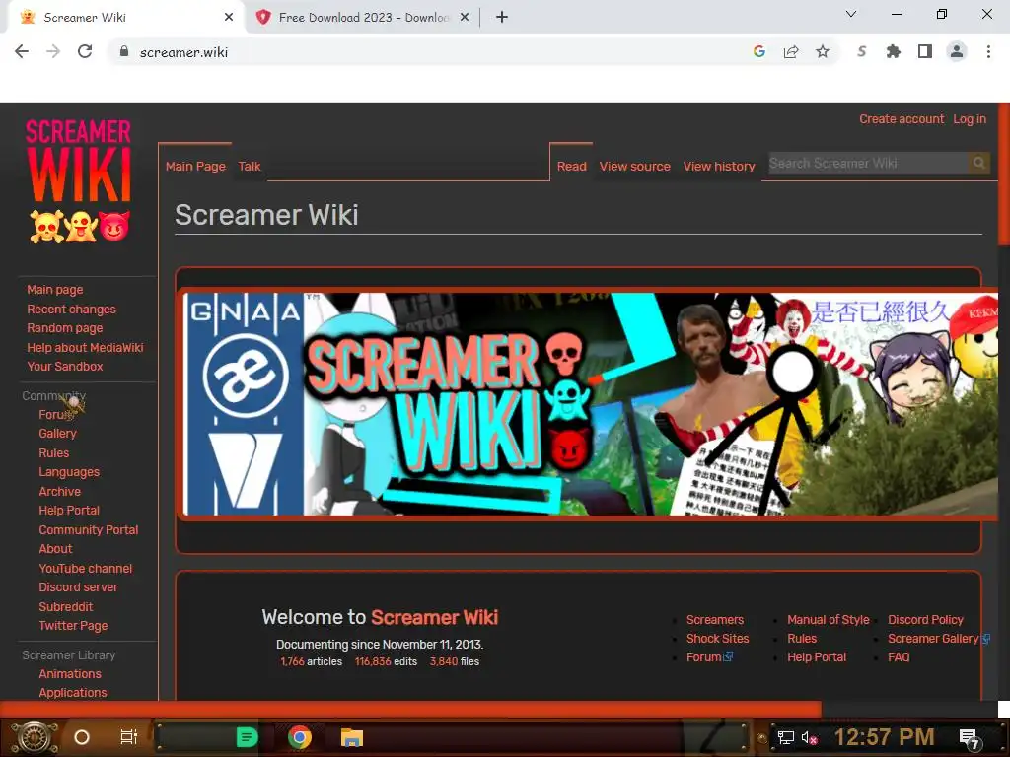
Task: Open Applications in Screamer Library
Action: tap(73, 693)
